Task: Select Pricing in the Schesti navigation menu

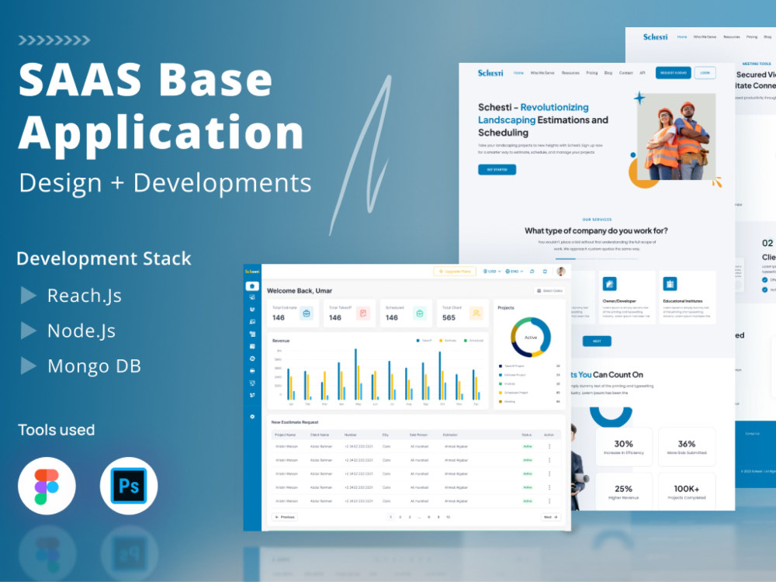Action: coord(591,73)
